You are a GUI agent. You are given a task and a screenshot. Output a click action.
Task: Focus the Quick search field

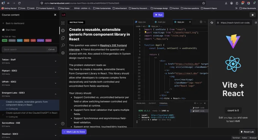[x=30, y=49]
